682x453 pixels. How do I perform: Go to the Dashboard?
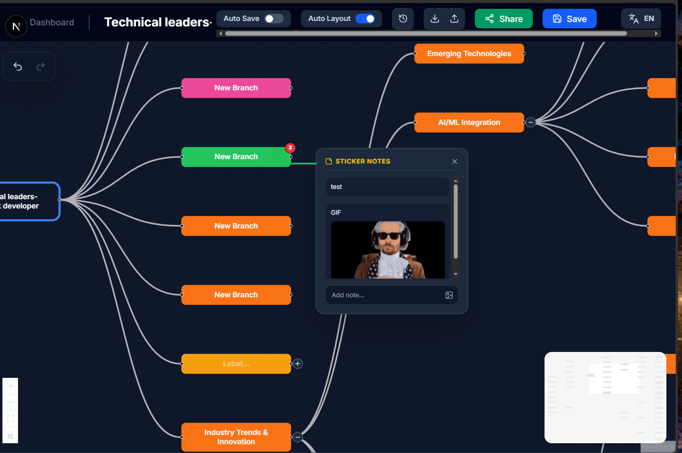(52, 22)
